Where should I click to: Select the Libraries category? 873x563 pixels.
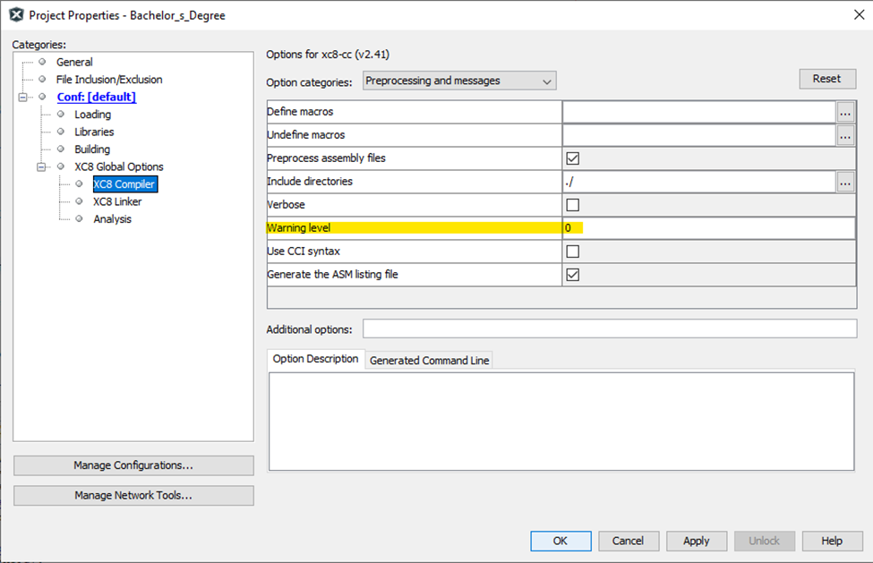(94, 132)
